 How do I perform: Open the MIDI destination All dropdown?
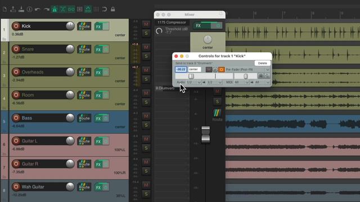262,82
